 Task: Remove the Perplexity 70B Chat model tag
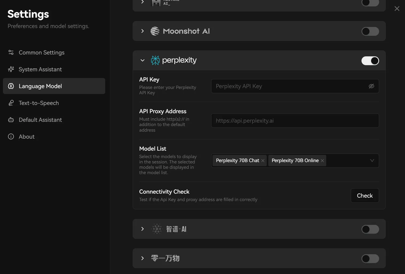(263, 161)
